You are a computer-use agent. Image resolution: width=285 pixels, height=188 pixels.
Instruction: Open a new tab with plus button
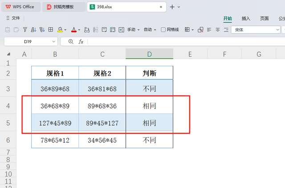pyautogui.click(x=172, y=7)
